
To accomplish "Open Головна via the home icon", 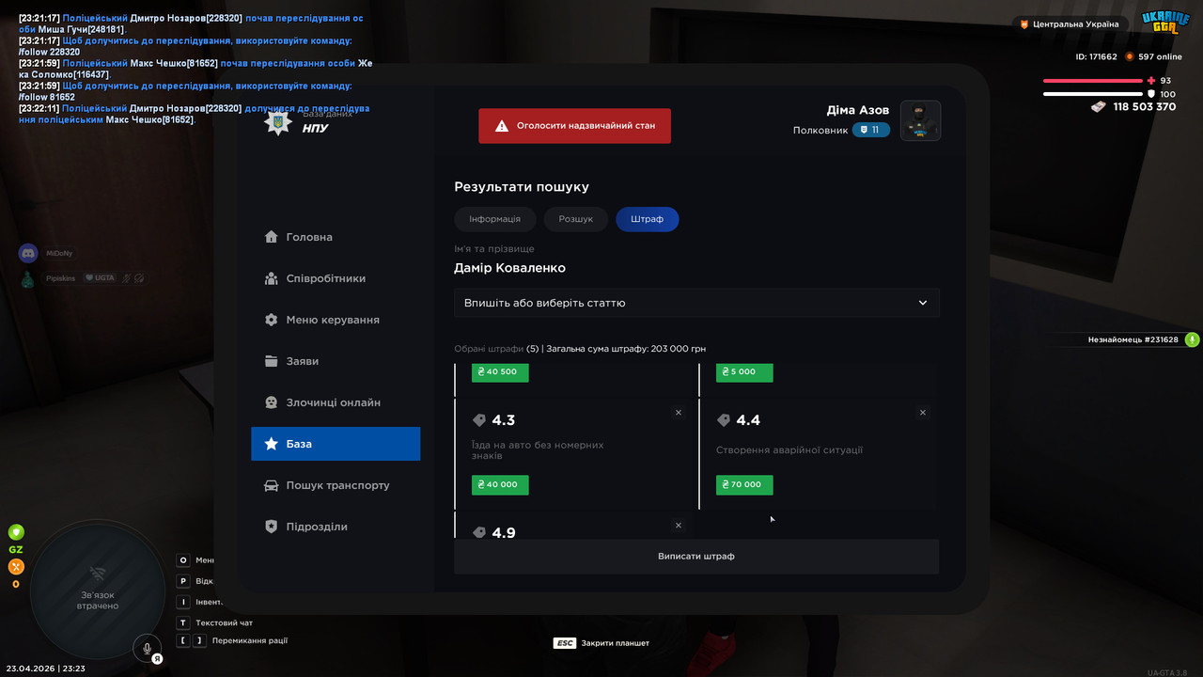I will coord(272,237).
